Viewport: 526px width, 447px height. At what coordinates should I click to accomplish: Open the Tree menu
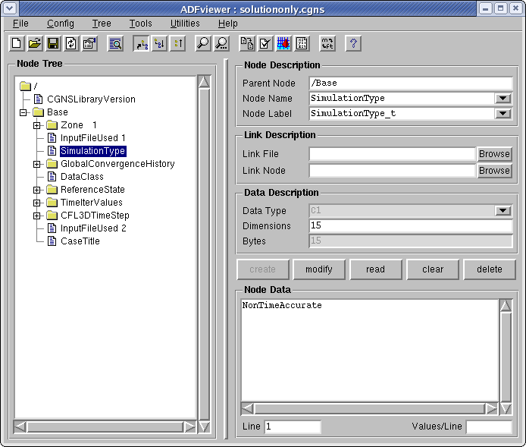102,24
